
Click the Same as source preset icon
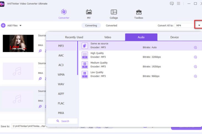(x=85, y=46)
